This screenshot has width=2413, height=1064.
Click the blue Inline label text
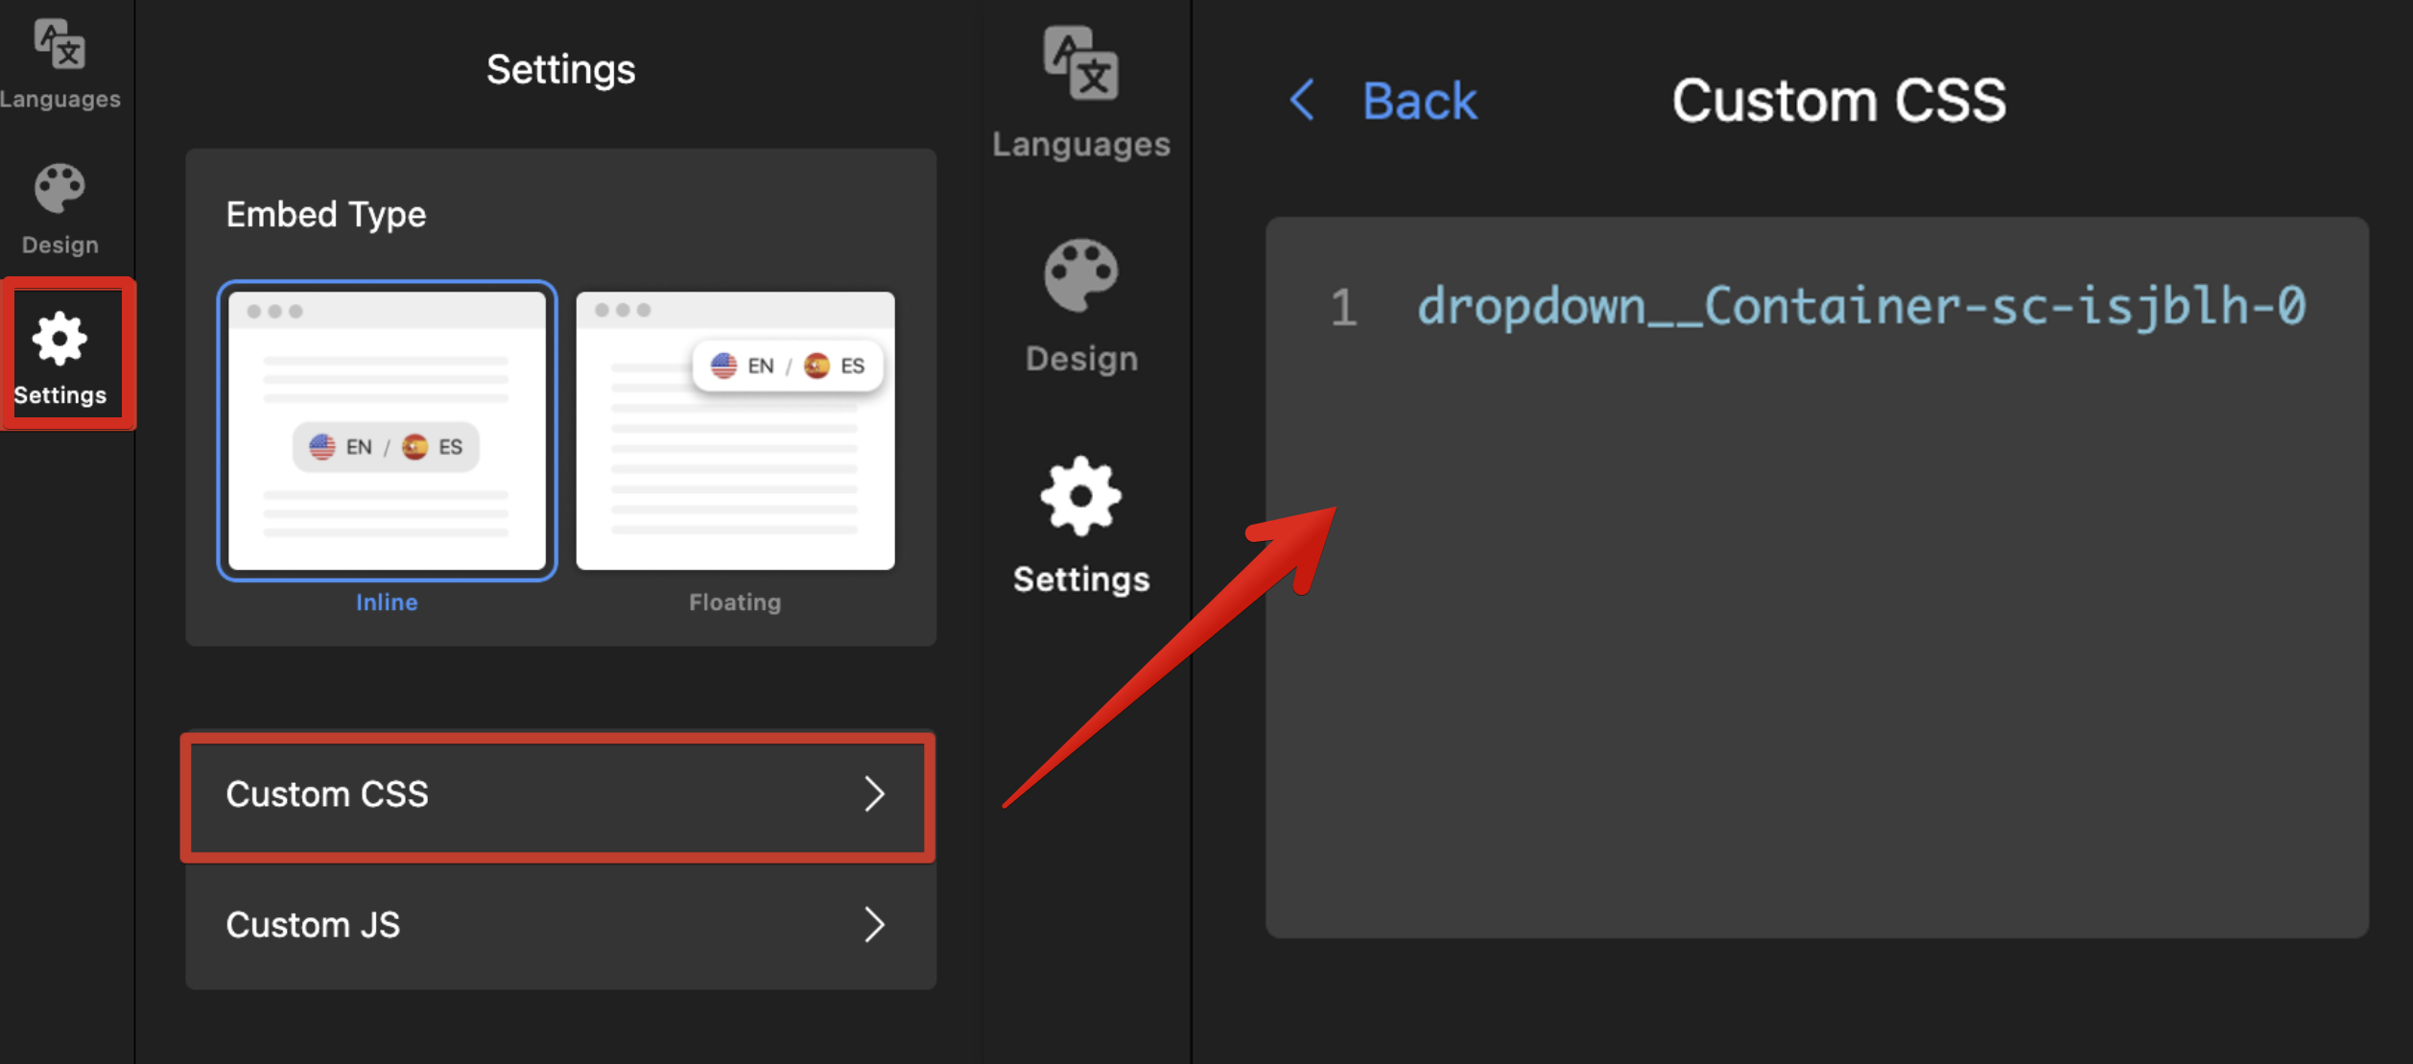coord(387,603)
